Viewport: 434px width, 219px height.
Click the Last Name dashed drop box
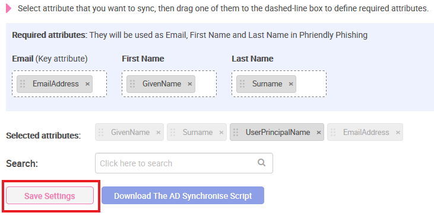click(279, 84)
